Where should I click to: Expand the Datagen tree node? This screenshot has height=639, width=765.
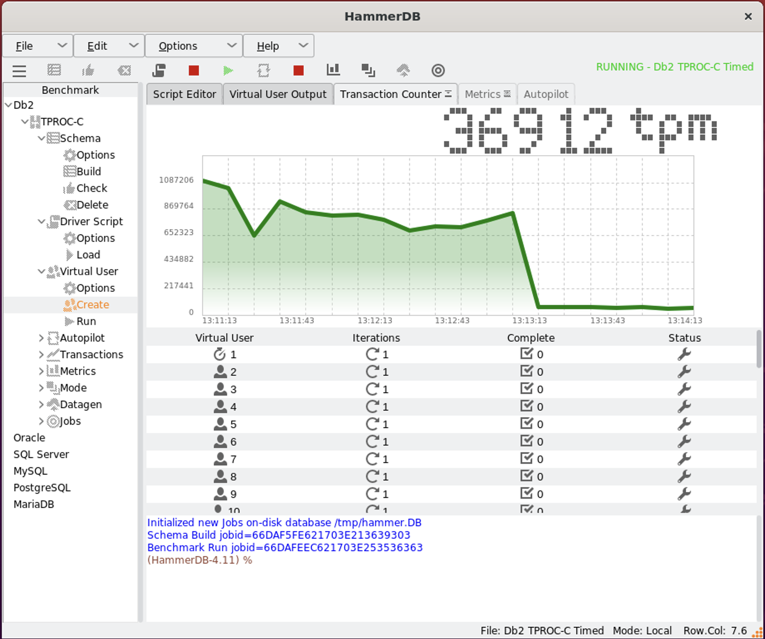tap(41, 404)
